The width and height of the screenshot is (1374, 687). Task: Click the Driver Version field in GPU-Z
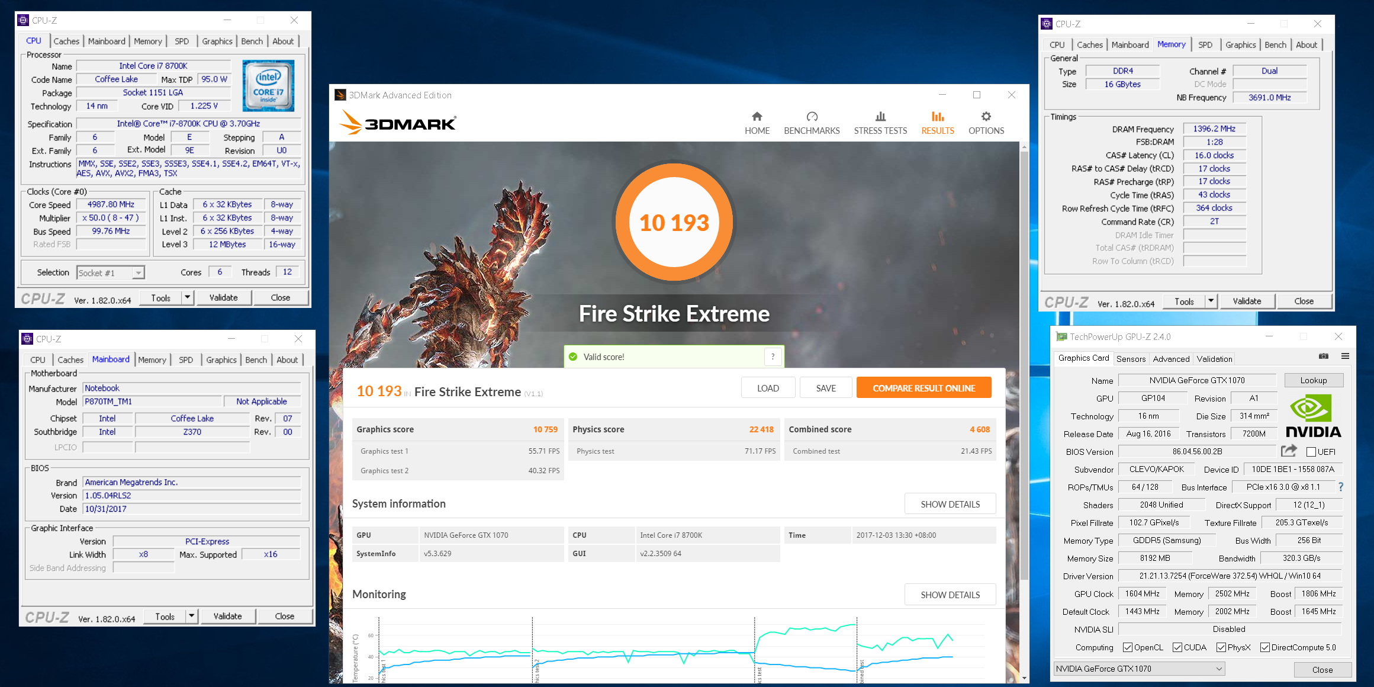1230,576
